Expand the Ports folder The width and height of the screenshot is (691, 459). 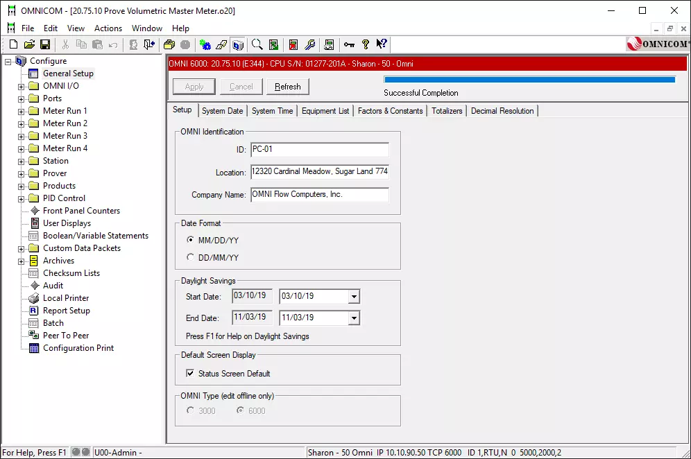pos(21,99)
